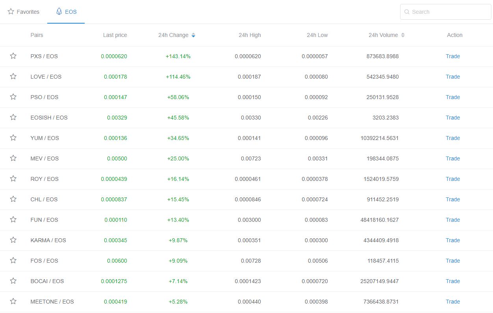Click the 24h High column header
The width and height of the screenshot is (493, 313).
(250, 35)
